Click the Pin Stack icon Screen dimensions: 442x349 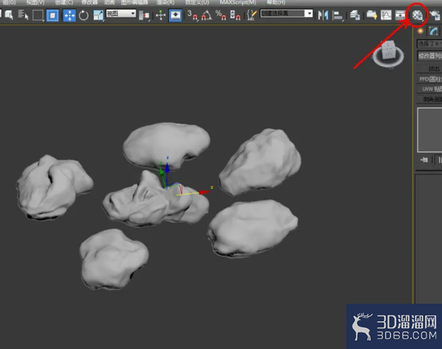[x=424, y=160]
